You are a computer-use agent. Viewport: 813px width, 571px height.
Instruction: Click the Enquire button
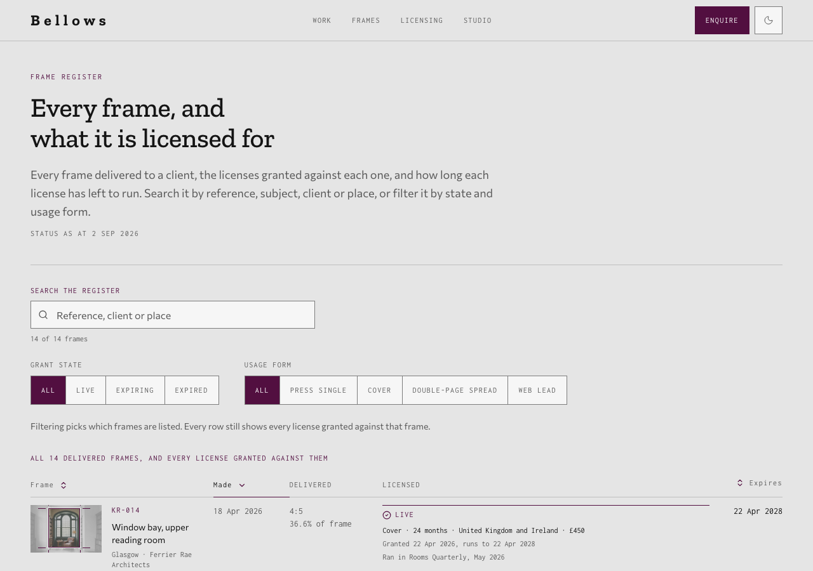click(722, 20)
